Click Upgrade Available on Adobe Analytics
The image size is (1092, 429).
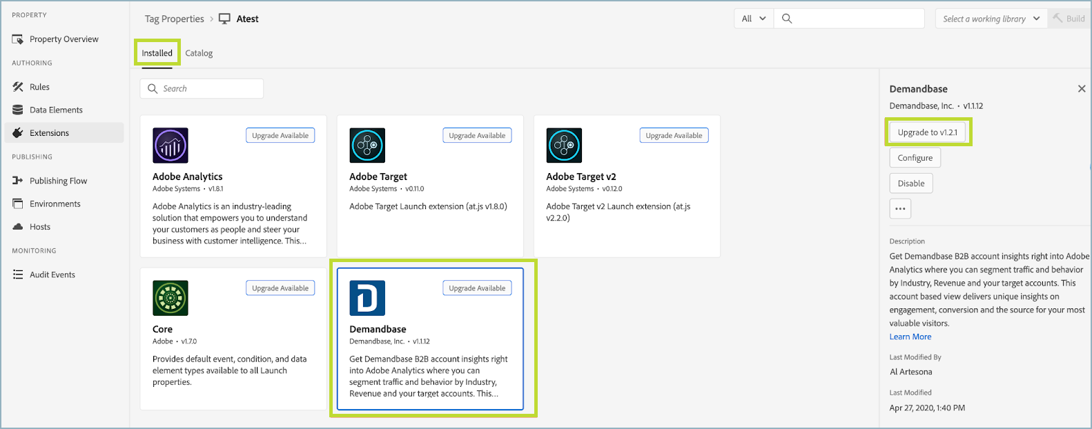pyautogui.click(x=280, y=136)
